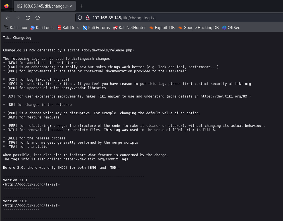Open Firefox View from the Firefox icon
Screen dimensions: 283x221
(6, 6)
